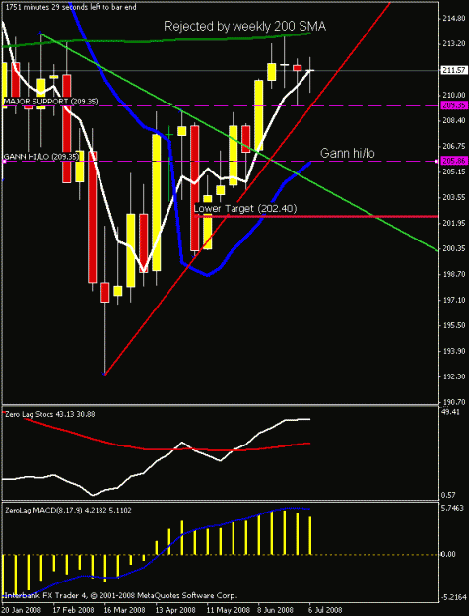This screenshot has width=469, height=616.
Task: Click the Interbank FX Trader 4 copyright text
Action: pos(121,595)
